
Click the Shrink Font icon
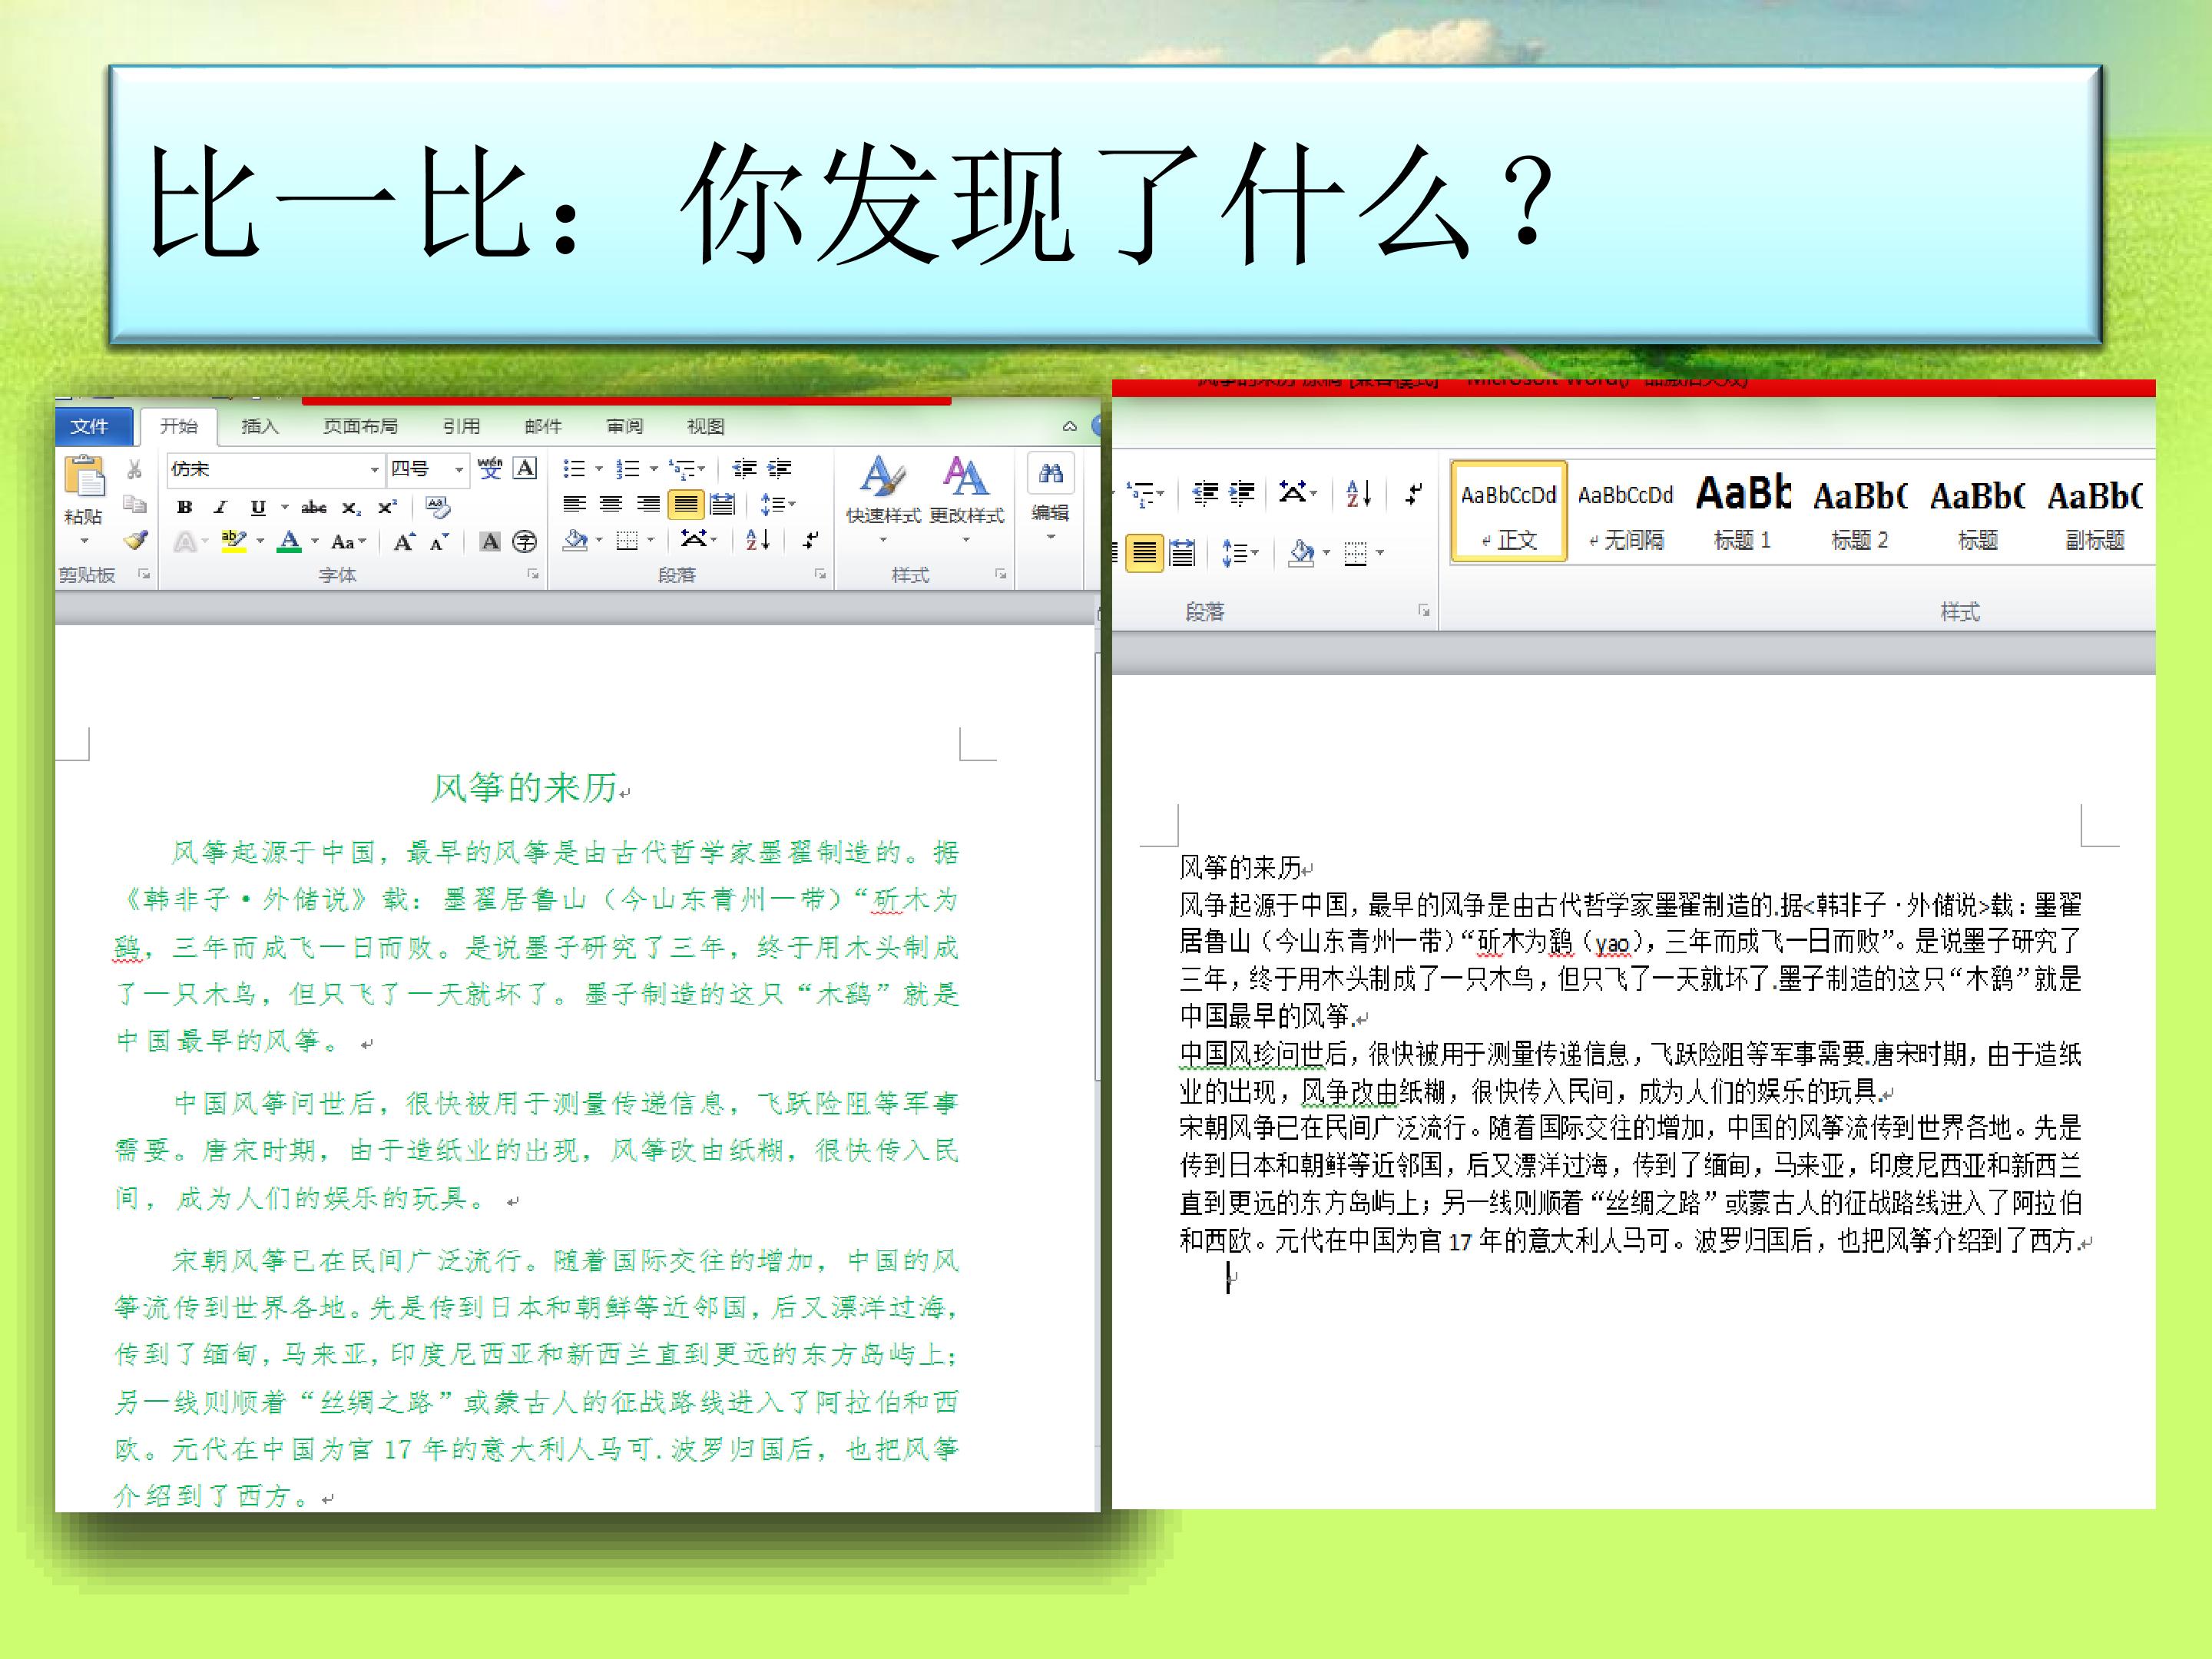[x=440, y=542]
